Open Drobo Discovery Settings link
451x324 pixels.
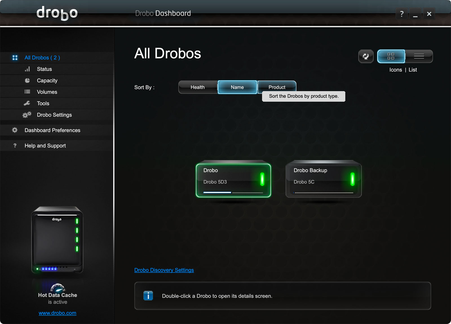(164, 270)
